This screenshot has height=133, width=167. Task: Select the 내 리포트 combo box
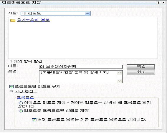click(56, 13)
